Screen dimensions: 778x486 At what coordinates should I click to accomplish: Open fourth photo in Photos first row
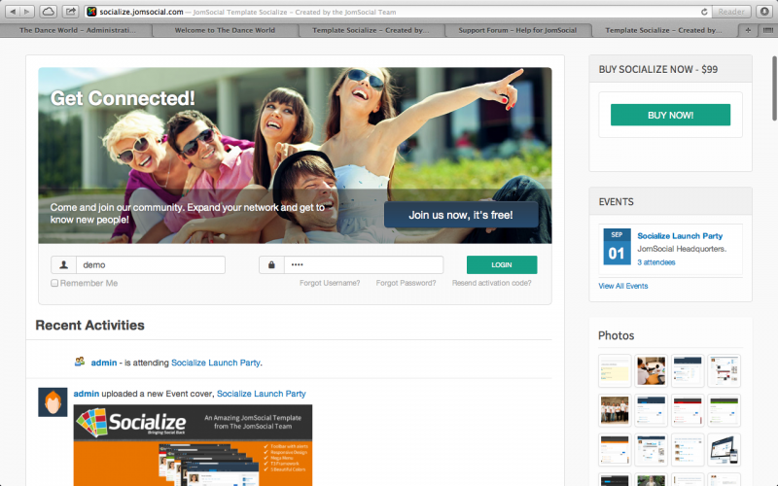coord(724,370)
